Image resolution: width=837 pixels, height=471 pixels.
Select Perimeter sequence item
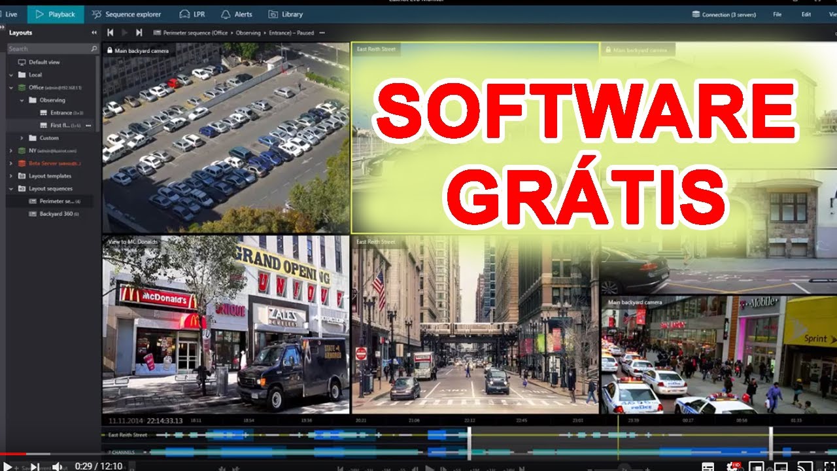coord(50,201)
